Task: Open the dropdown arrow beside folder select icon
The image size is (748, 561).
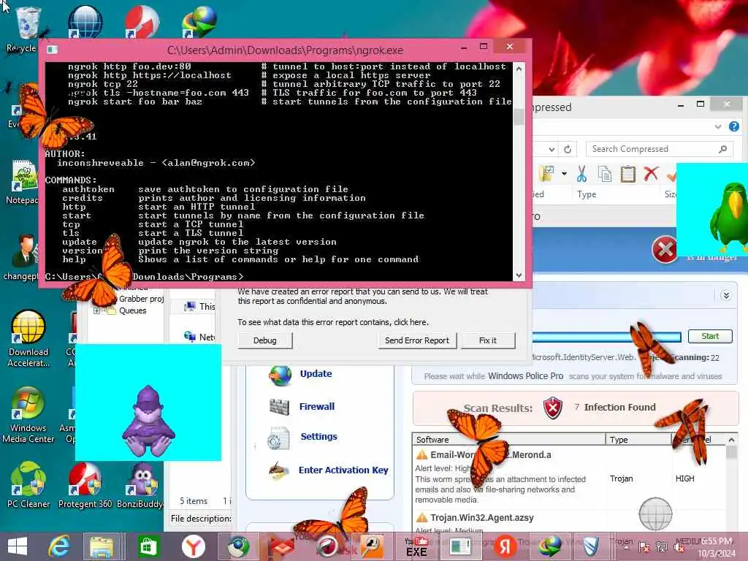Action: 565,174
